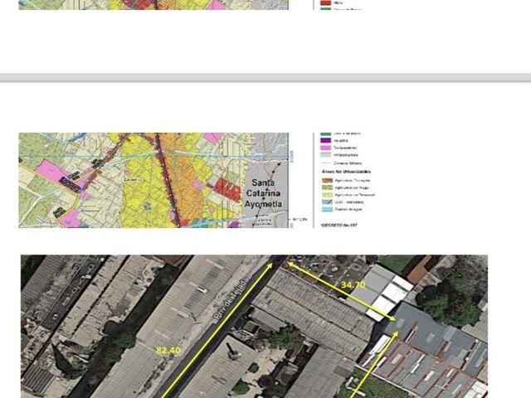Click the solid light blue water swatch
The height and width of the screenshot is (398, 531).
point(327,209)
